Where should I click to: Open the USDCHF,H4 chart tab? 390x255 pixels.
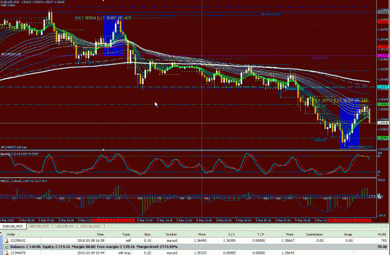[x=64, y=226]
